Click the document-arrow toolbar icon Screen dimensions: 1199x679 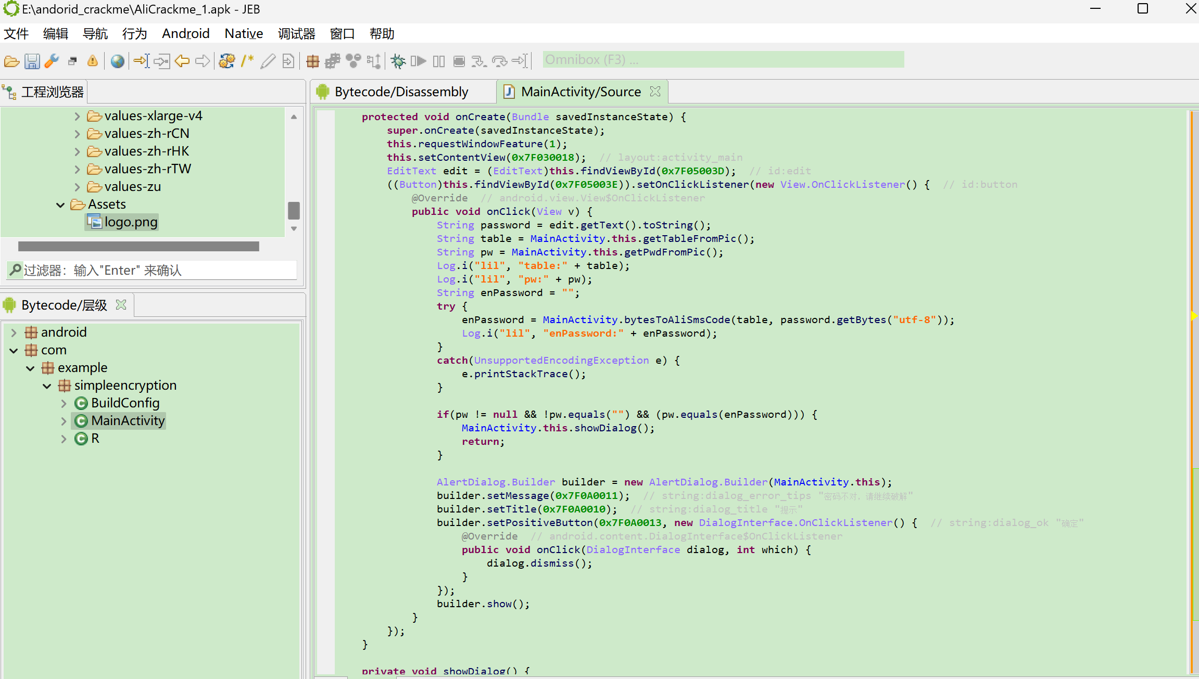point(288,61)
